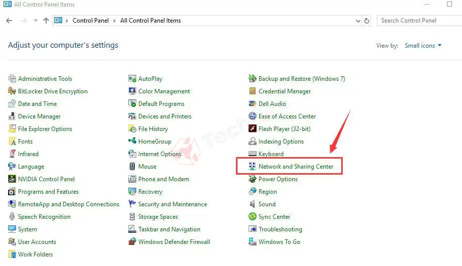Open the AutoPlay icon

(x=132, y=78)
